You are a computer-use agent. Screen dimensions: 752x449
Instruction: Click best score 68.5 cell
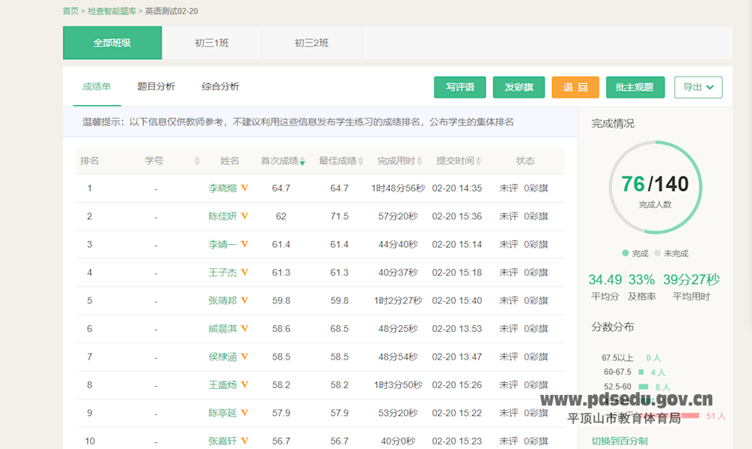click(339, 329)
